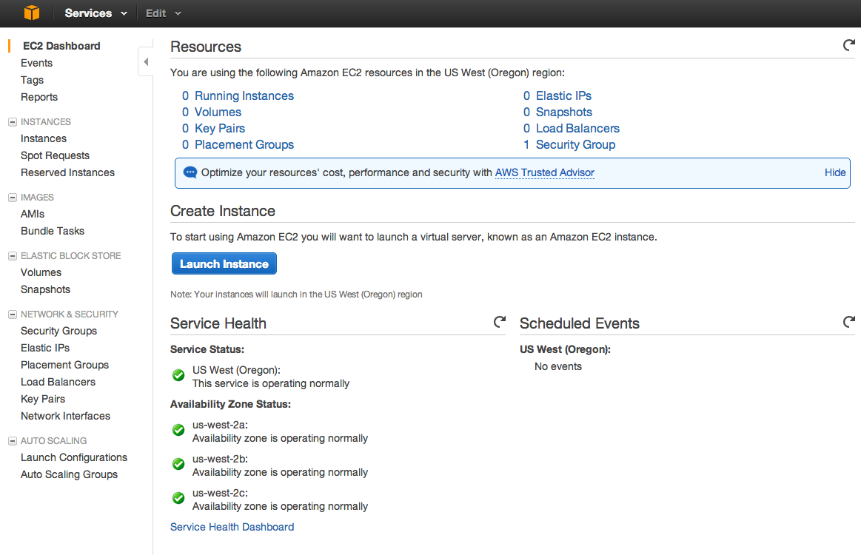Click the 0 Load Balancers resource link
This screenshot has height=555, width=861.
pyautogui.click(x=571, y=129)
